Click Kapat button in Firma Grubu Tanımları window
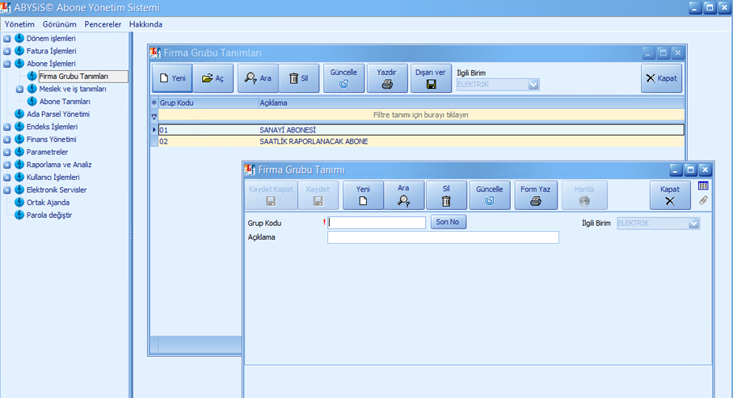 [x=661, y=78]
